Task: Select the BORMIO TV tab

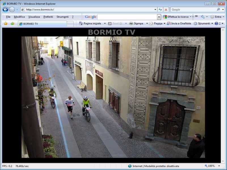Action: [42, 24]
